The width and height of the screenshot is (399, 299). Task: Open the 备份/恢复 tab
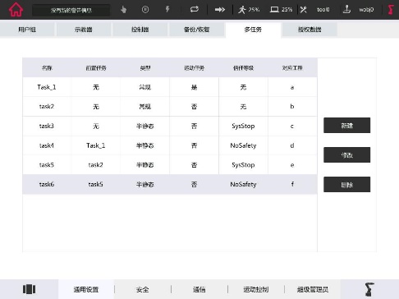pos(196,30)
